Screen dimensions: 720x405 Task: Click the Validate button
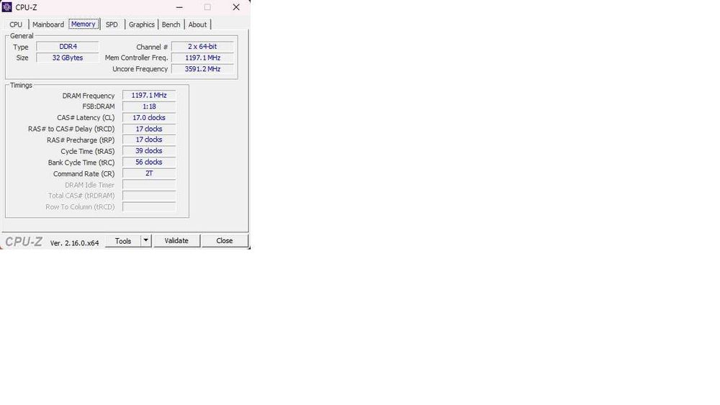(x=176, y=241)
